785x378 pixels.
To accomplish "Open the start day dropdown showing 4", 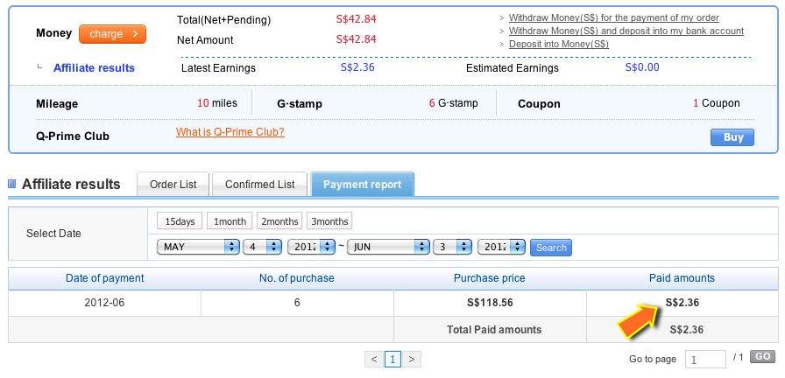I will pyautogui.click(x=262, y=247).
